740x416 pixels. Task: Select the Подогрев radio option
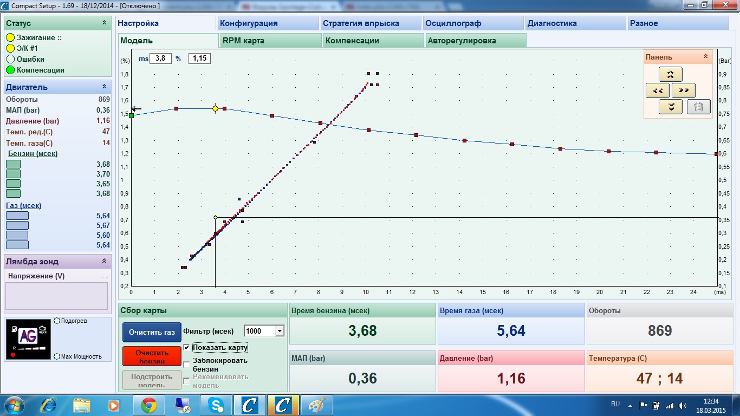57,321
